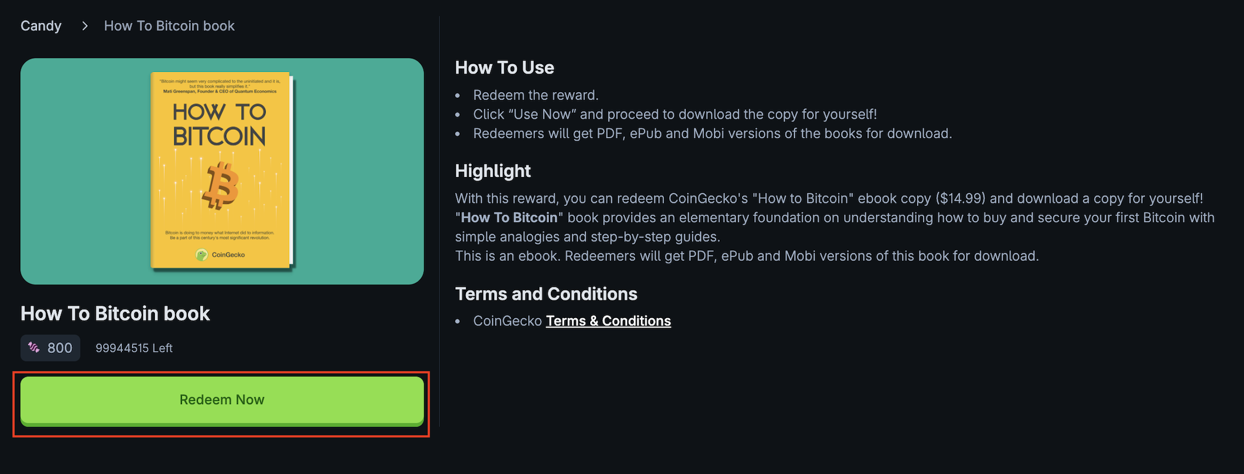Click the ($14.99) price in the Highlight text
The image size is (1244, 474).
click(x=960, y=199)
